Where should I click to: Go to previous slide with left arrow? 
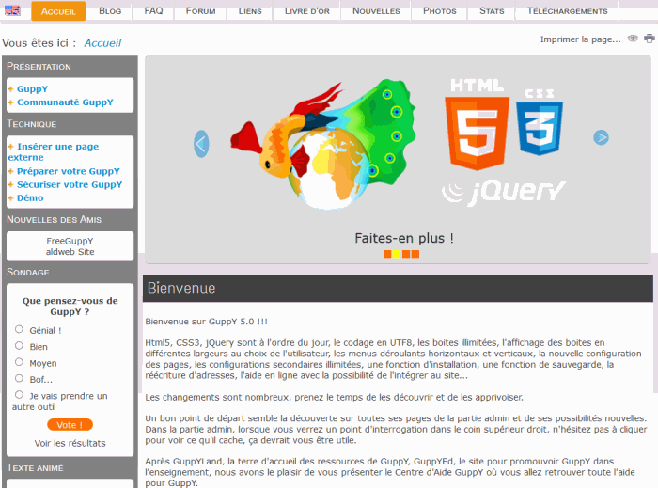tap(201, 144)
